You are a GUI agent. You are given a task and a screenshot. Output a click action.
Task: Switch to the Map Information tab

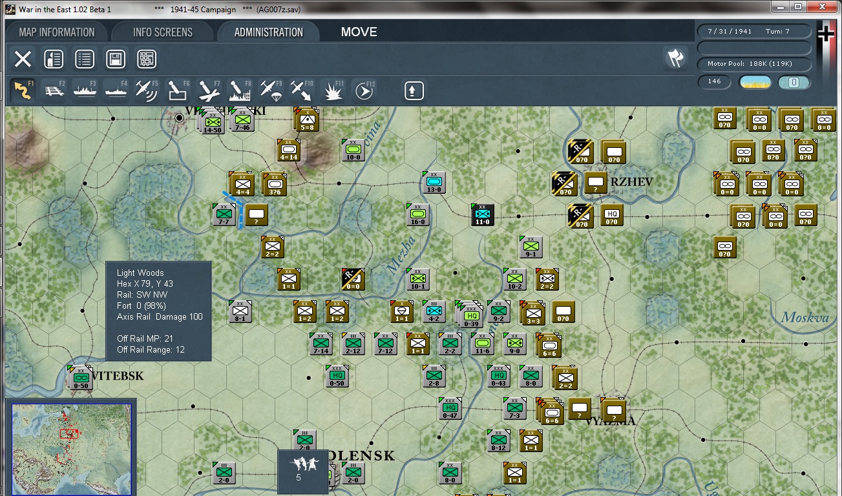click(56, 32)
